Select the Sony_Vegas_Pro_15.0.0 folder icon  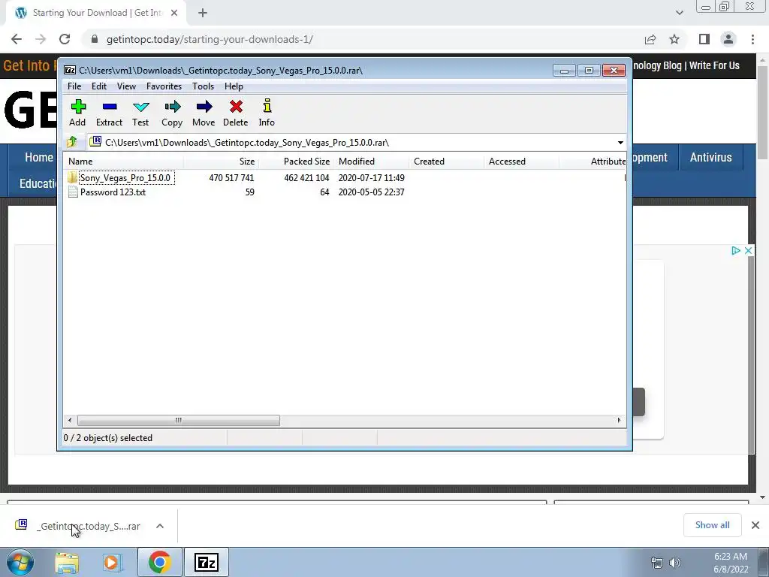click(x=73, y=177)
